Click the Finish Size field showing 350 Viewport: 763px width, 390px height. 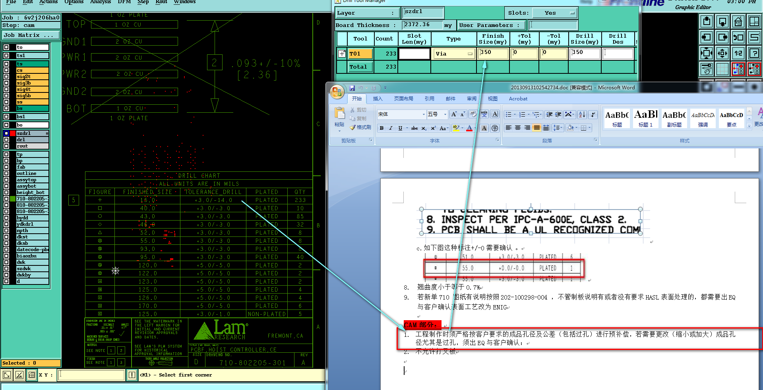click(x=494, y=54)
